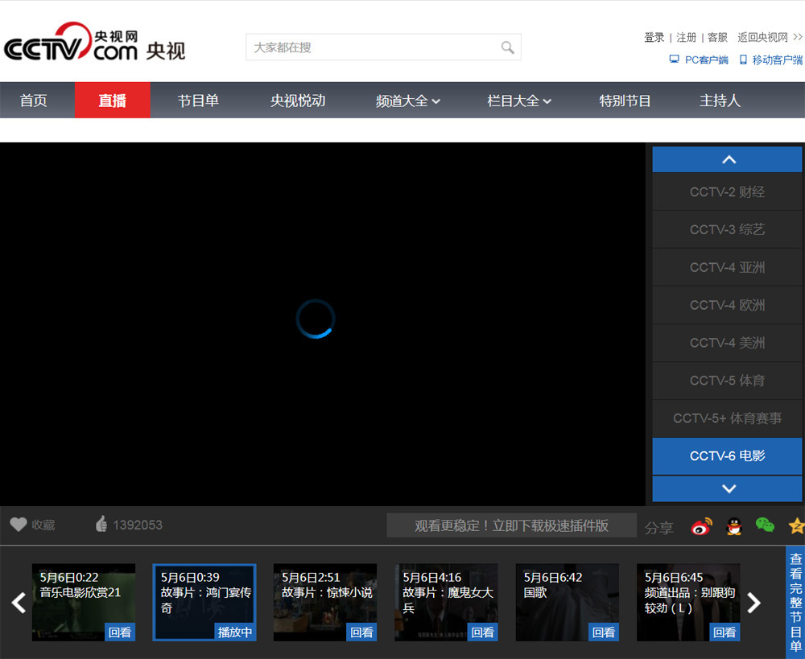Viewport: 805px width, 659px height.
Task: Share the live stream to Sina Weibo
Action: (700, 525)
